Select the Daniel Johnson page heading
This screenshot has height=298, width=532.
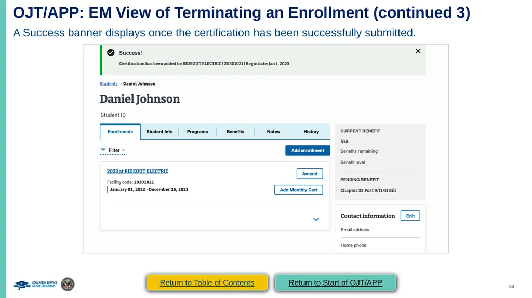pyautogui.click(x=140, y=99)
